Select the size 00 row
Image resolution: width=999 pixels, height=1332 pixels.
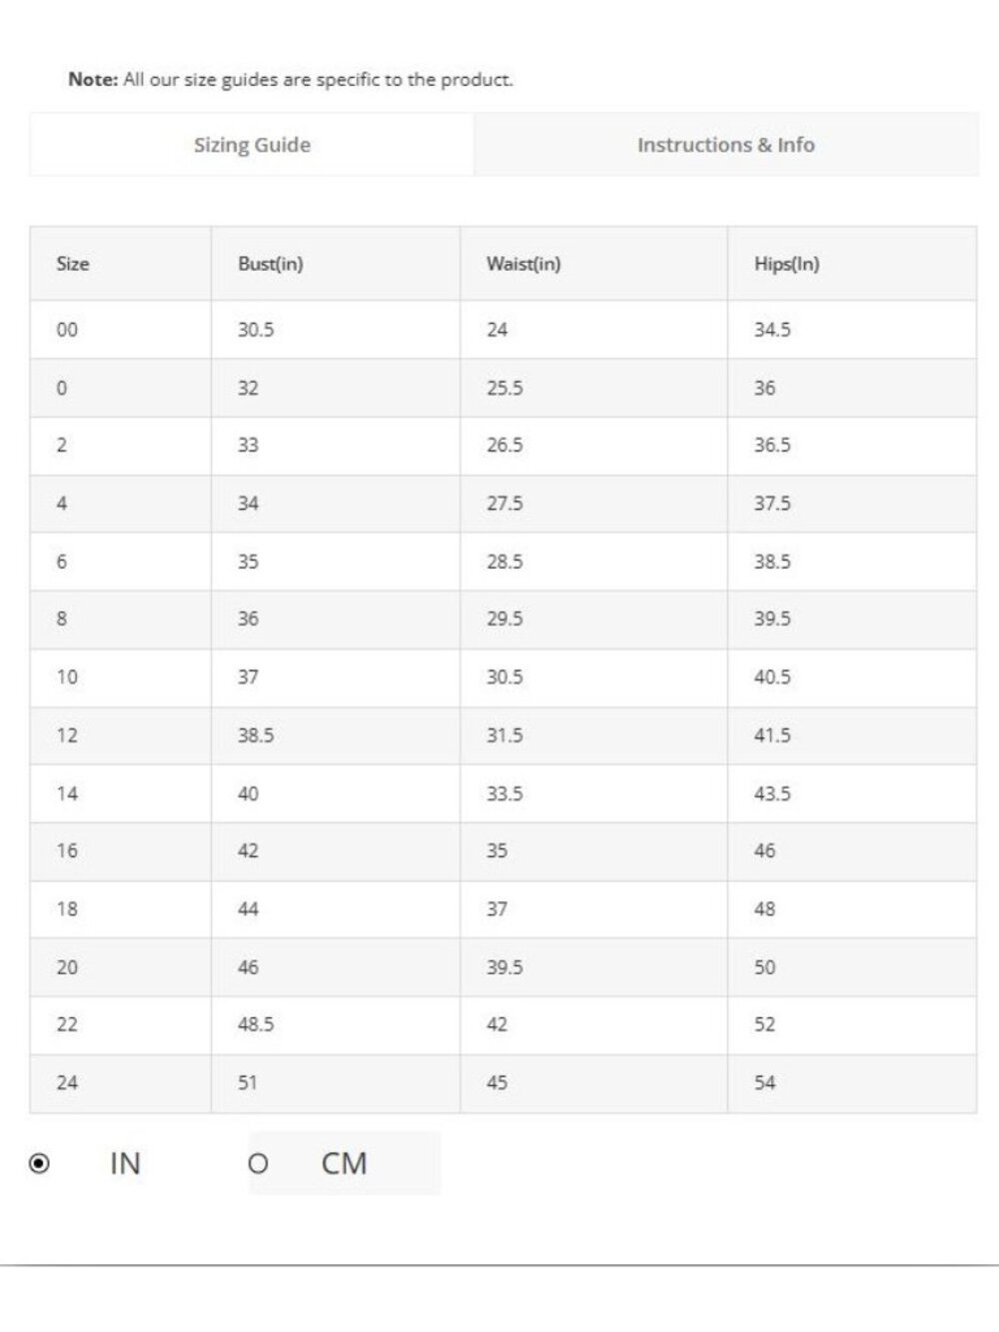coord(503,330)
